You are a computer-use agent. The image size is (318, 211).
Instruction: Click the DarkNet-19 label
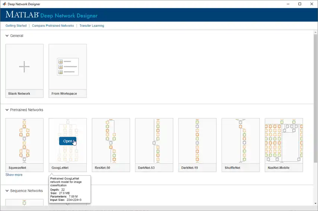click(x=190, y=168)
